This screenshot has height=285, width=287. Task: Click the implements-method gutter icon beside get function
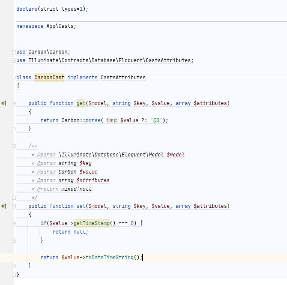(4, 103)
